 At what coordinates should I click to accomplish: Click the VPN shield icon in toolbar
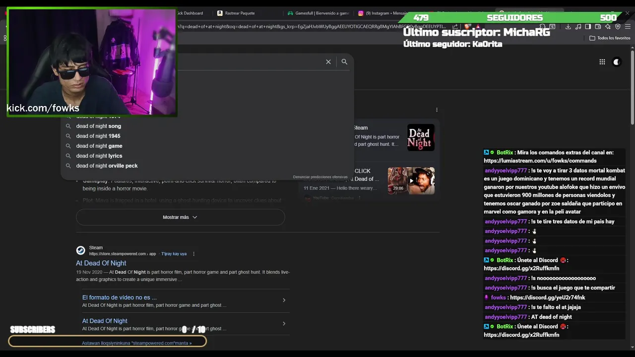coord(618,27)
